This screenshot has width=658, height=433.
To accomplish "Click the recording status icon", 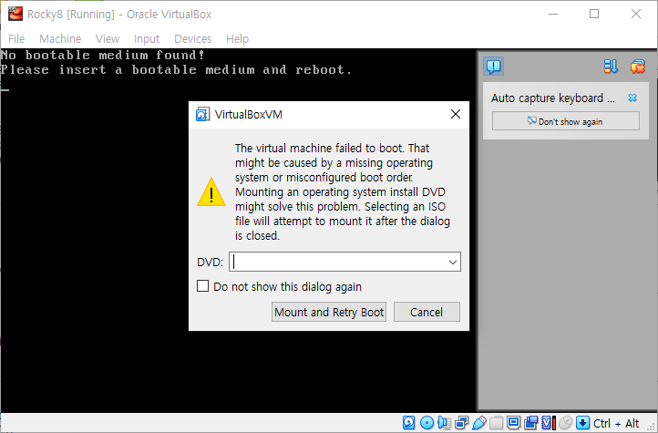I will pyautogui.click(x=530, y=422).
